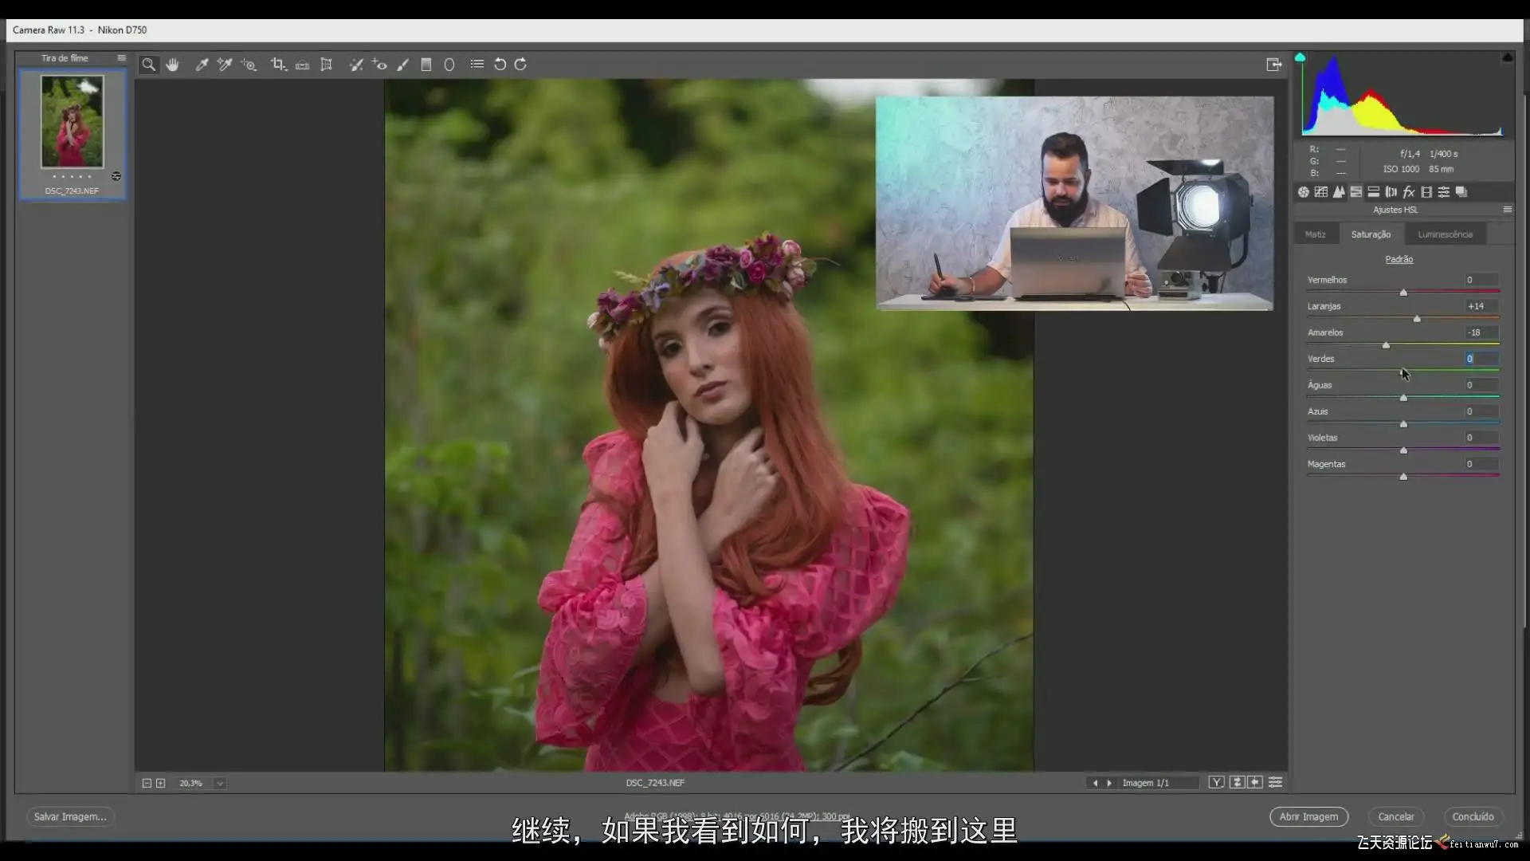Image resolution: width=1530 pixels, height=861 pixels.
Task: Click the Abrir Imagem button
Action: tap(1308, 817)
